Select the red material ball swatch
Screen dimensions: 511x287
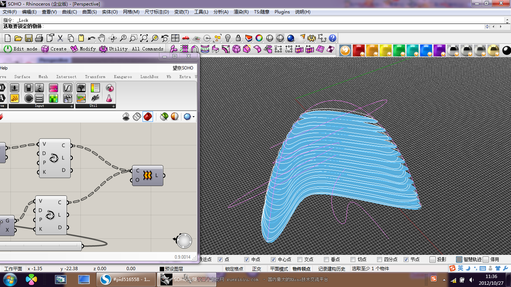tap(358, 50)
